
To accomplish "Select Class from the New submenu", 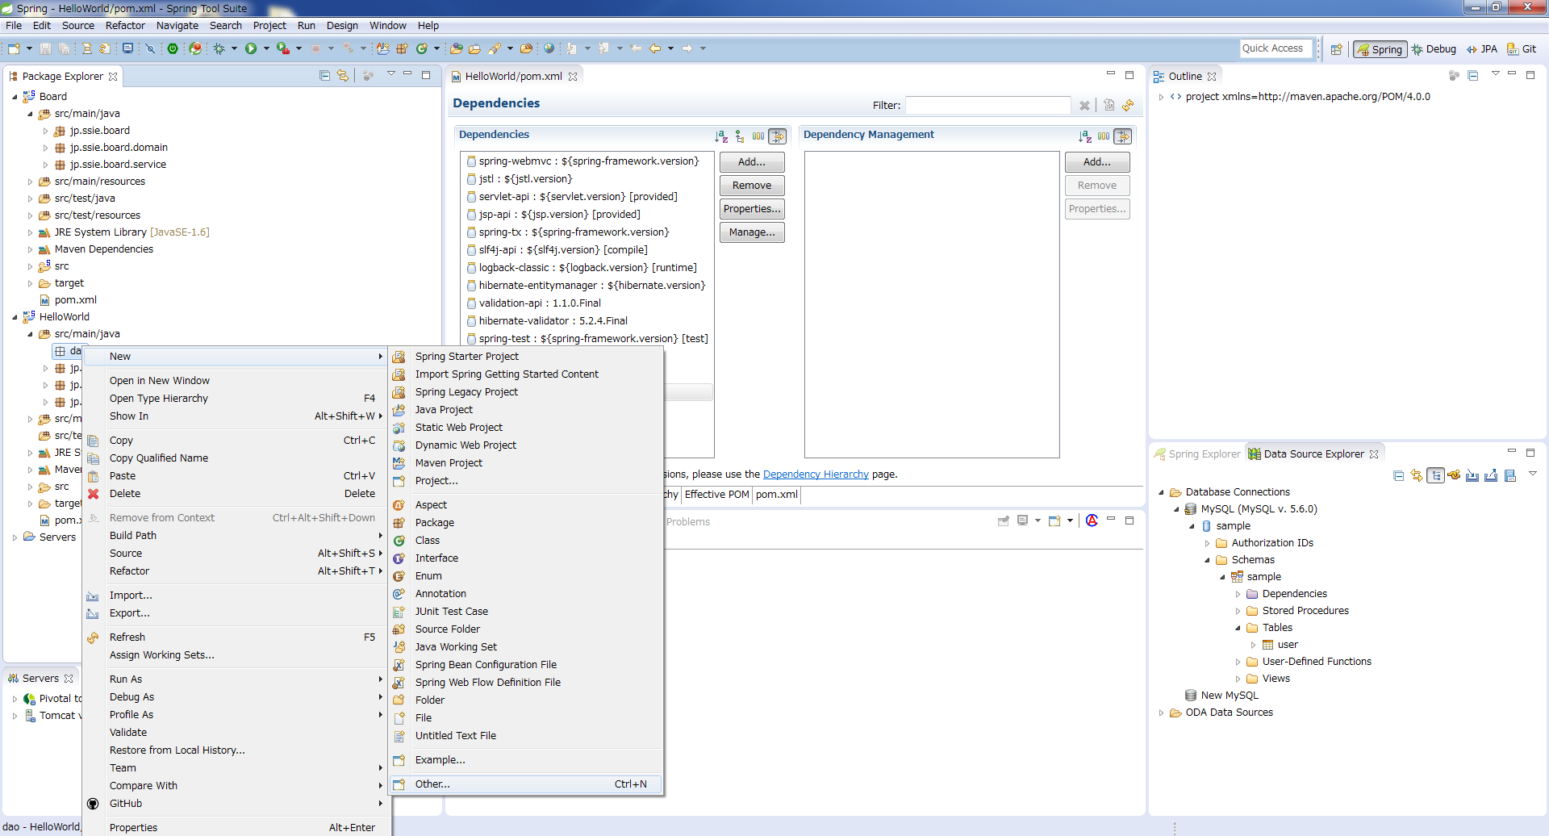I will pos(428,541).
